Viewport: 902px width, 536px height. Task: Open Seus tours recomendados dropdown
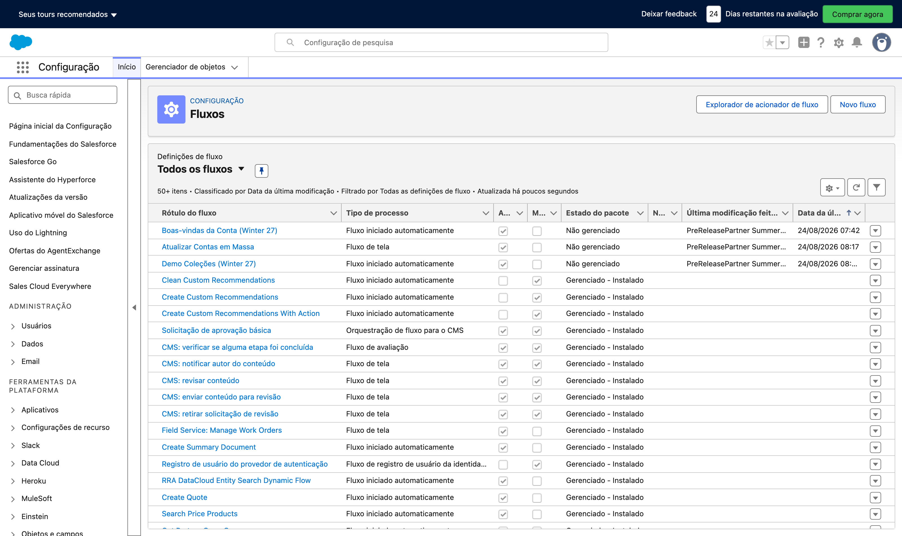pos(68,14)
